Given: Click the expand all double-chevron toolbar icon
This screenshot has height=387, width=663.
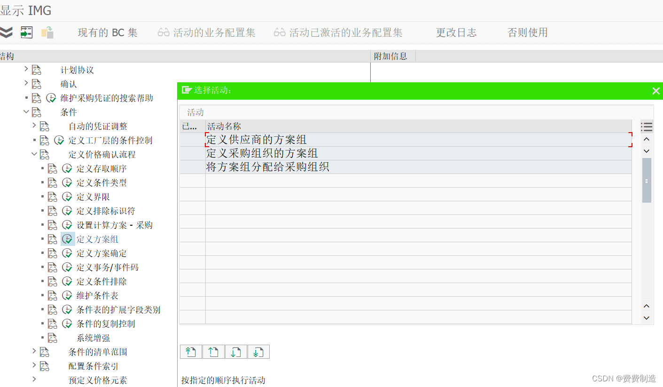Looking at the screenshot, I should coord(6,32).
